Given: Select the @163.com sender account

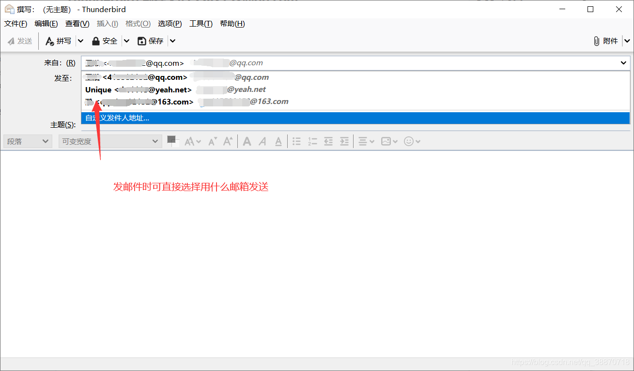Looking at the screenshot, I should pyautogui.click(x=356, y=102).
